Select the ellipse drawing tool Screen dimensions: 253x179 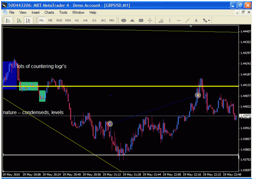point(123,21)
